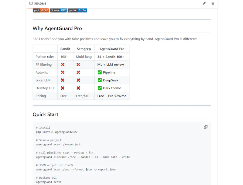This screenshot has width=243, height=185.
Task: Click the # JSON output for CI/CD comment
Action: [54, 165]
